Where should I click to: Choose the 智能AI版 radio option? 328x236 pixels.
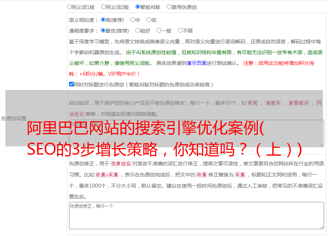point(138,7)
